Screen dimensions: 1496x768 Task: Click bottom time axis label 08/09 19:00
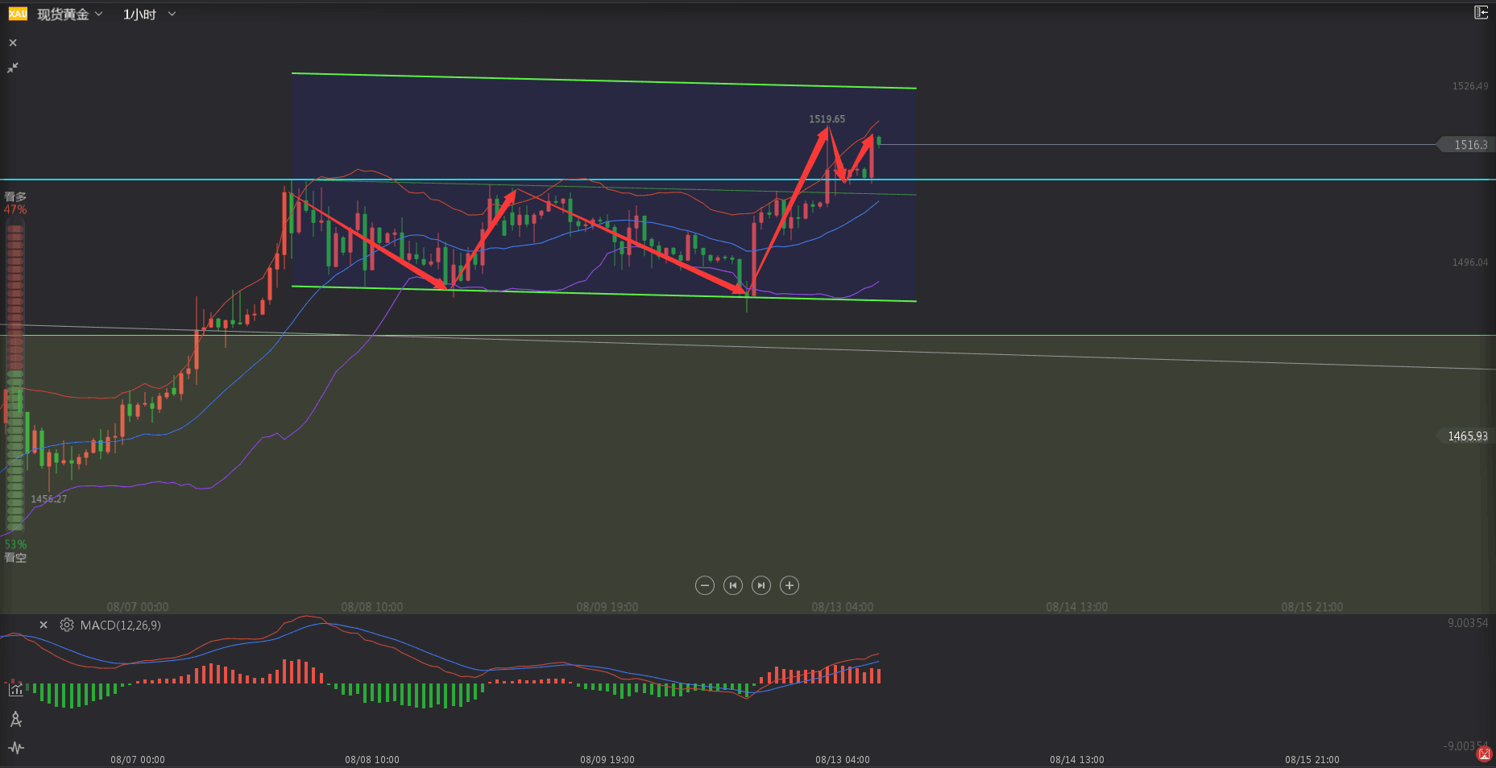click(607, 760)
